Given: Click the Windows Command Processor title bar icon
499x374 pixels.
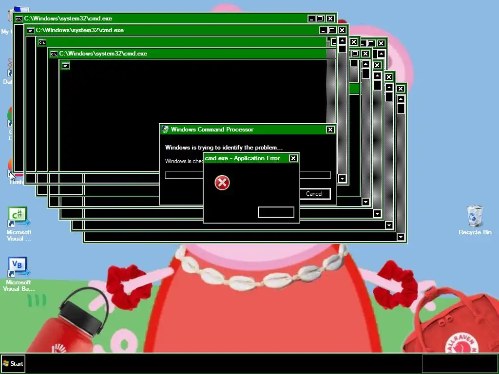Looking at the screenshot, I should click(165, 129).
